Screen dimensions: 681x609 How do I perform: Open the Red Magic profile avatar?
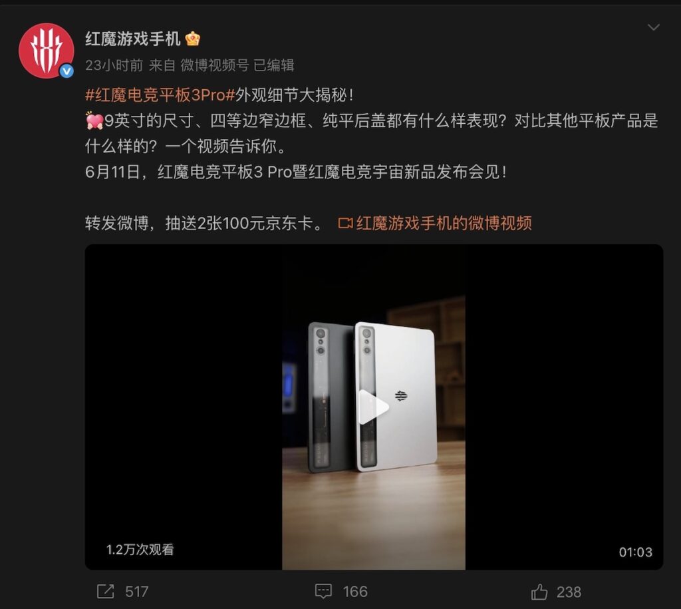(x=46, y=51)
